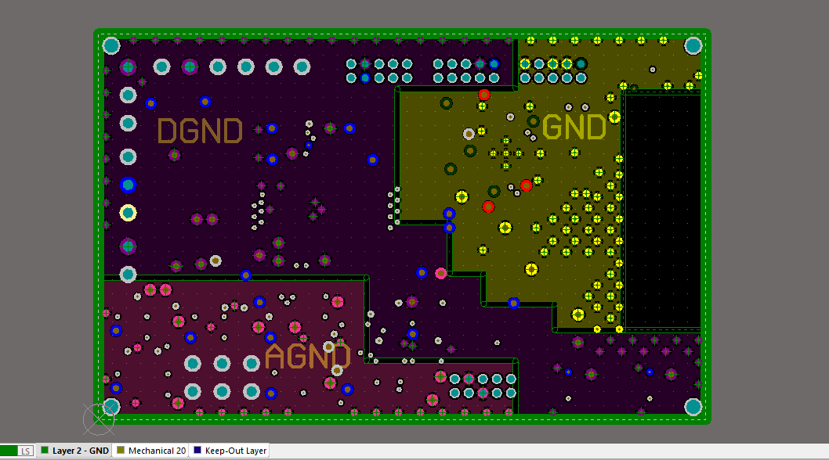Select the GND polygon text label
The image size is (829, 460).
(x=574, y=127)
